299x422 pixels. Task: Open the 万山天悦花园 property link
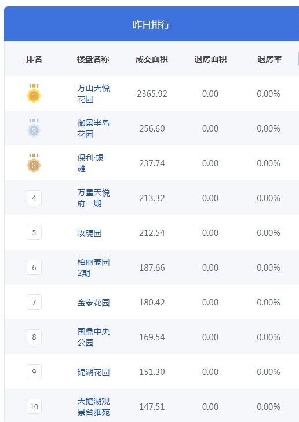pos(93,94)
